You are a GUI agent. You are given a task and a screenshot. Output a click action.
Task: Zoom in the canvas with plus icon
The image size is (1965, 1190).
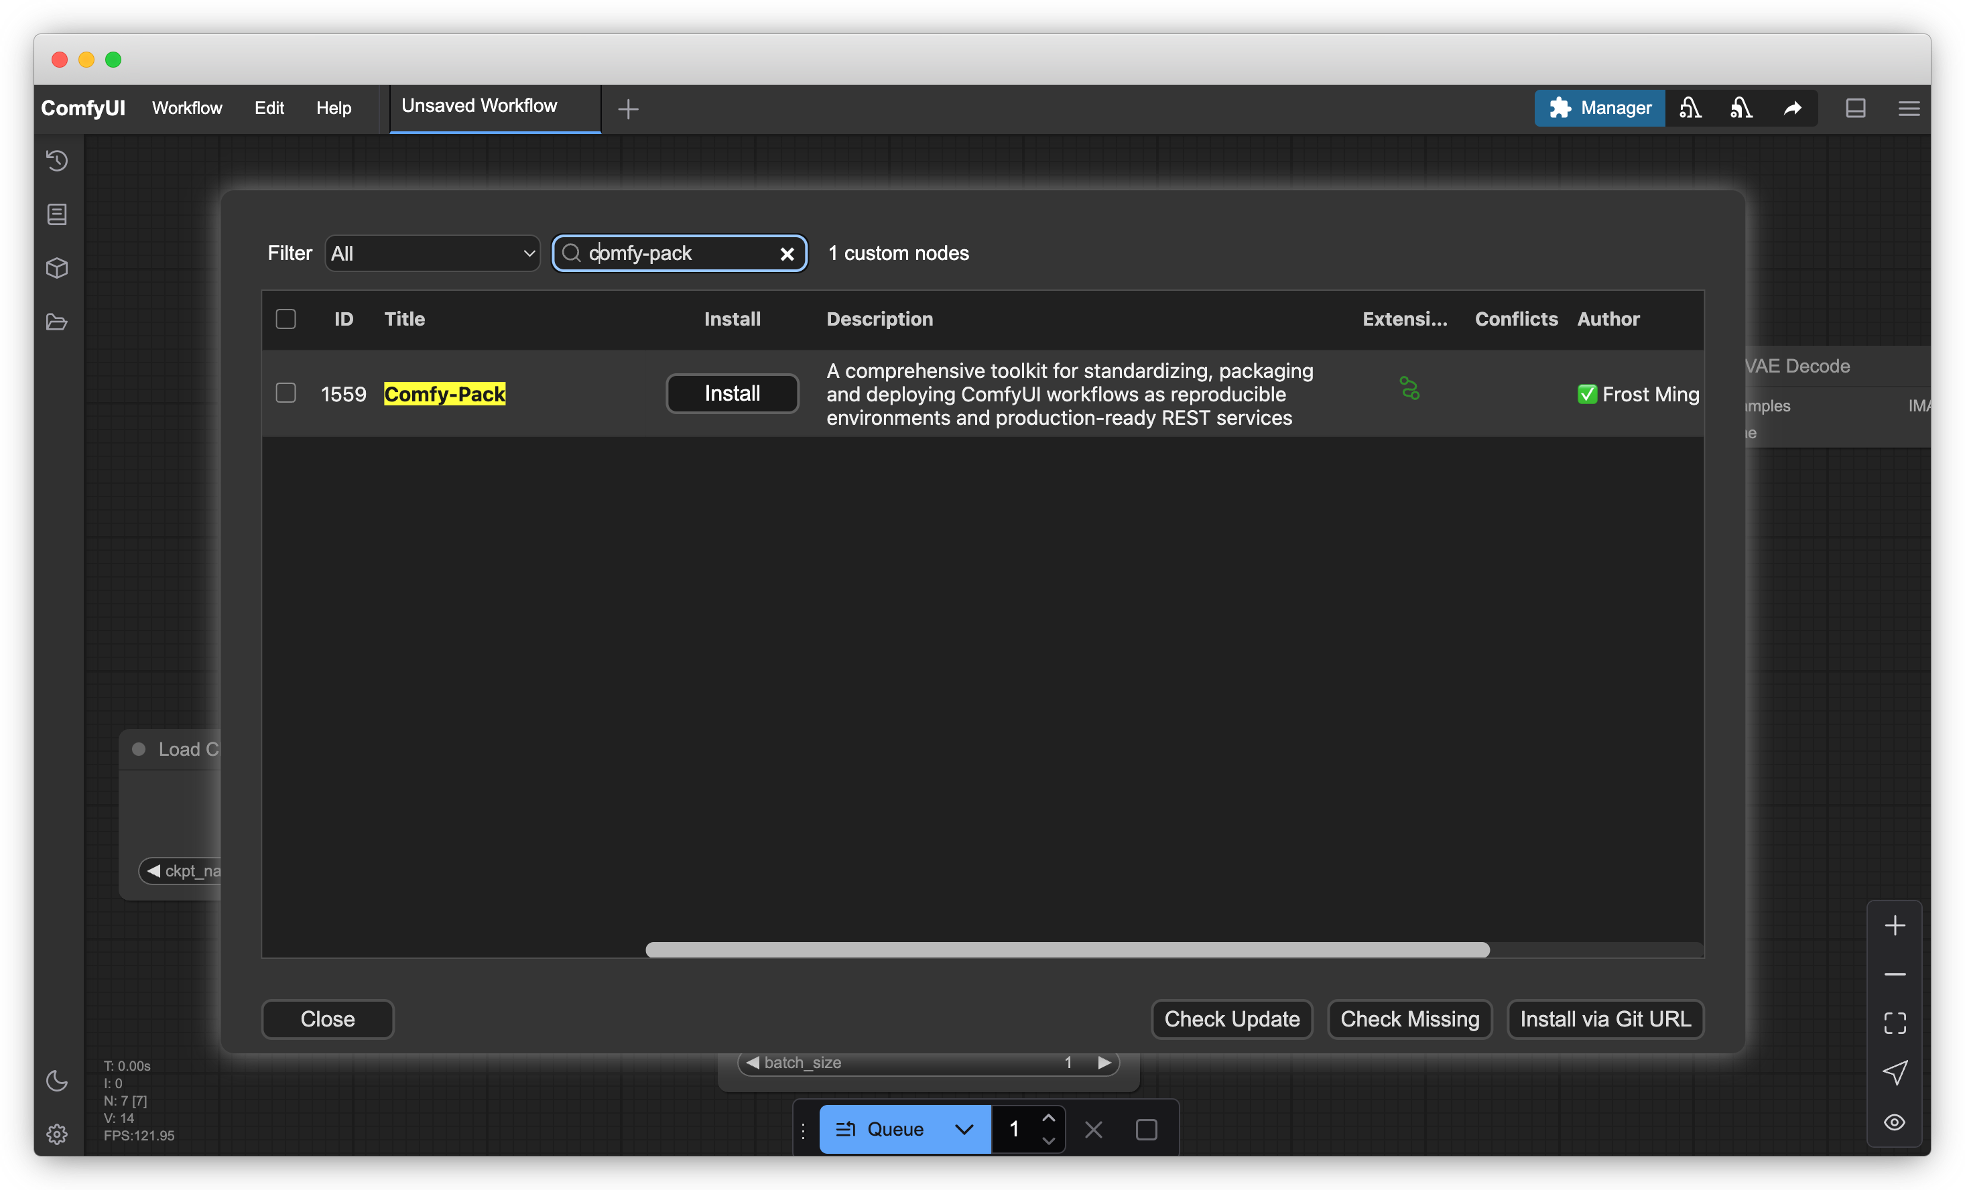pos(1895,925)
